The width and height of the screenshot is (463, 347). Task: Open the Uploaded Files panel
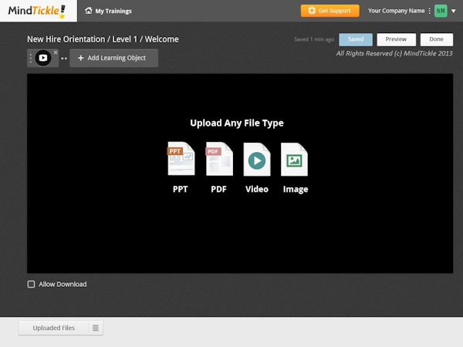point(53,328)
